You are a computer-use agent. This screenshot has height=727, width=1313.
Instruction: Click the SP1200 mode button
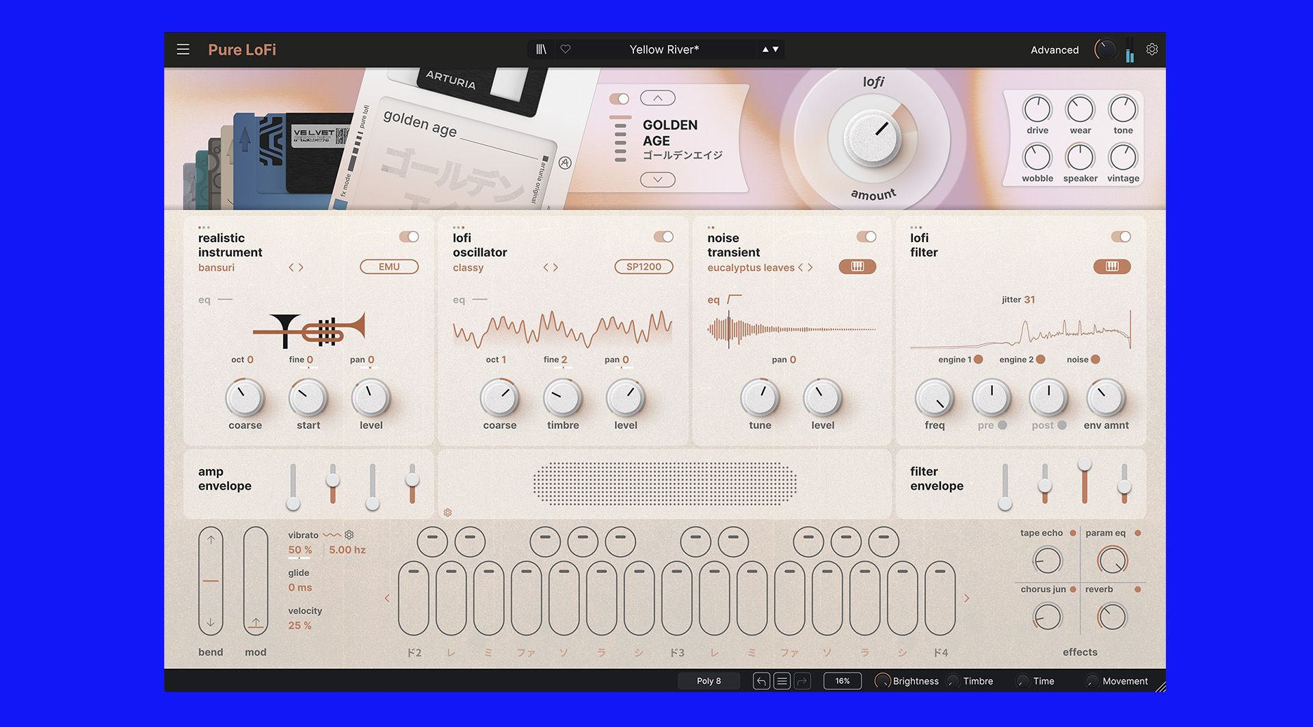[x=644, y=267]
